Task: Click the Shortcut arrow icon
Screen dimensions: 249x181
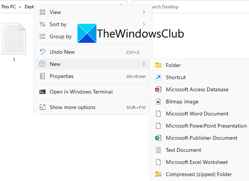Action: click(158, 77)
